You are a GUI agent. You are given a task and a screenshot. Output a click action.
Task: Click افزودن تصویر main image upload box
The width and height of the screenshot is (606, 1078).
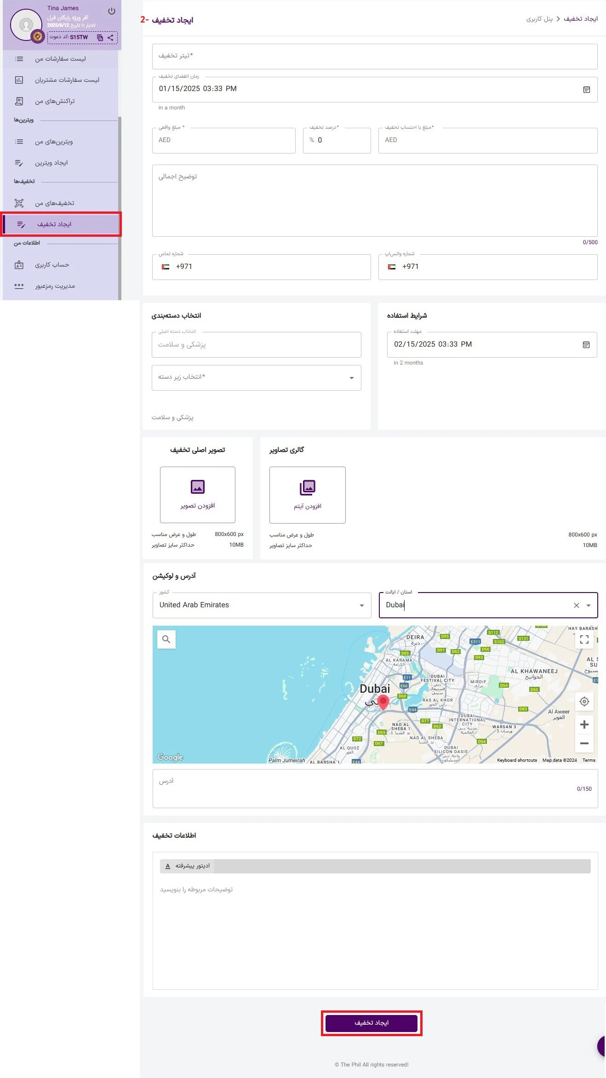(198, 495)
